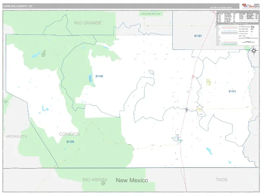This screenshot has height=196, width=262.
Task: Click the MarketMaps logo
Action: (248, 6)
